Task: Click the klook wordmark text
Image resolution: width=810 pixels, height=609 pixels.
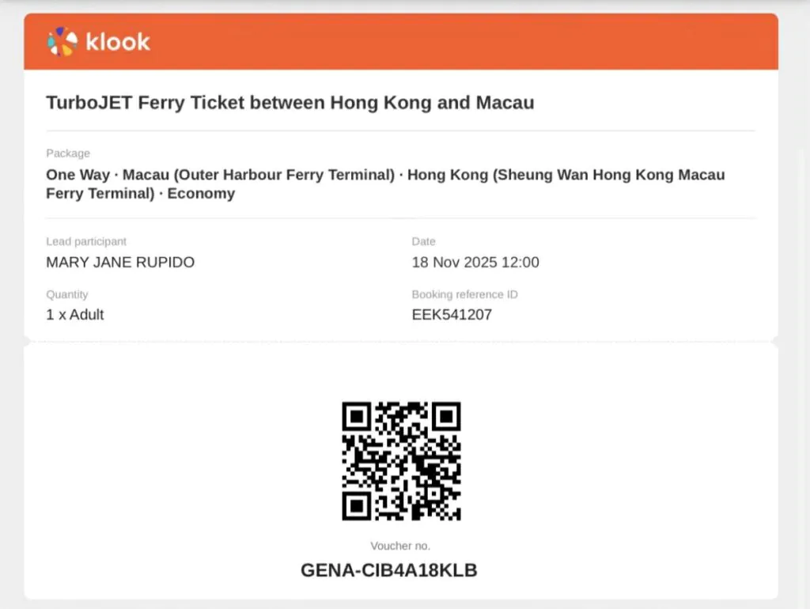Action: click(118, 42)
